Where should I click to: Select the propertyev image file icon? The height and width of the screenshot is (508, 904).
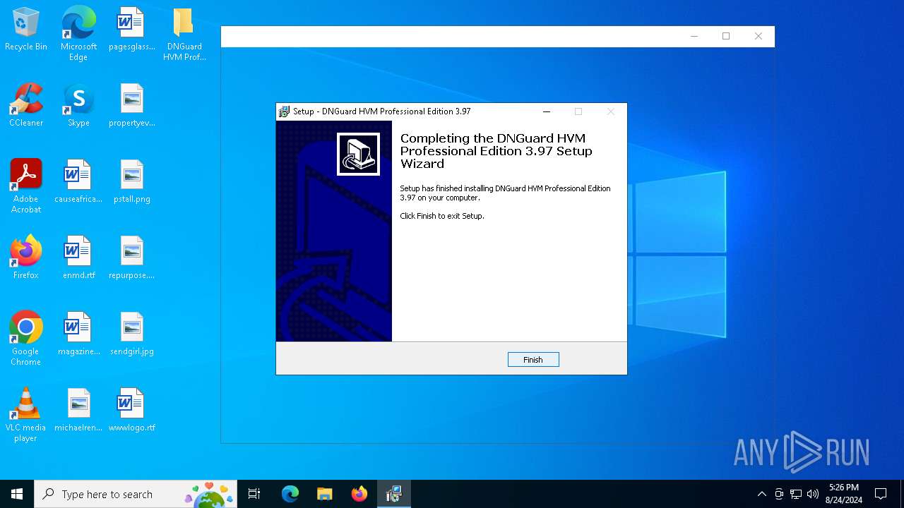click(x=131, y=106)
